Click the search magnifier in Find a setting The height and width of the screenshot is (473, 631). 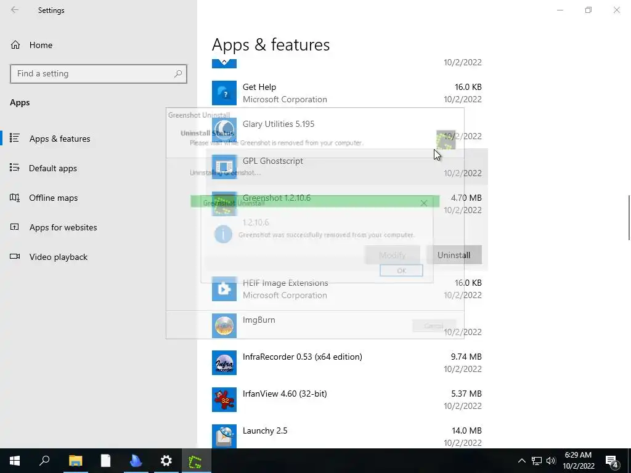pyautogui.click(x=178, y=74)
